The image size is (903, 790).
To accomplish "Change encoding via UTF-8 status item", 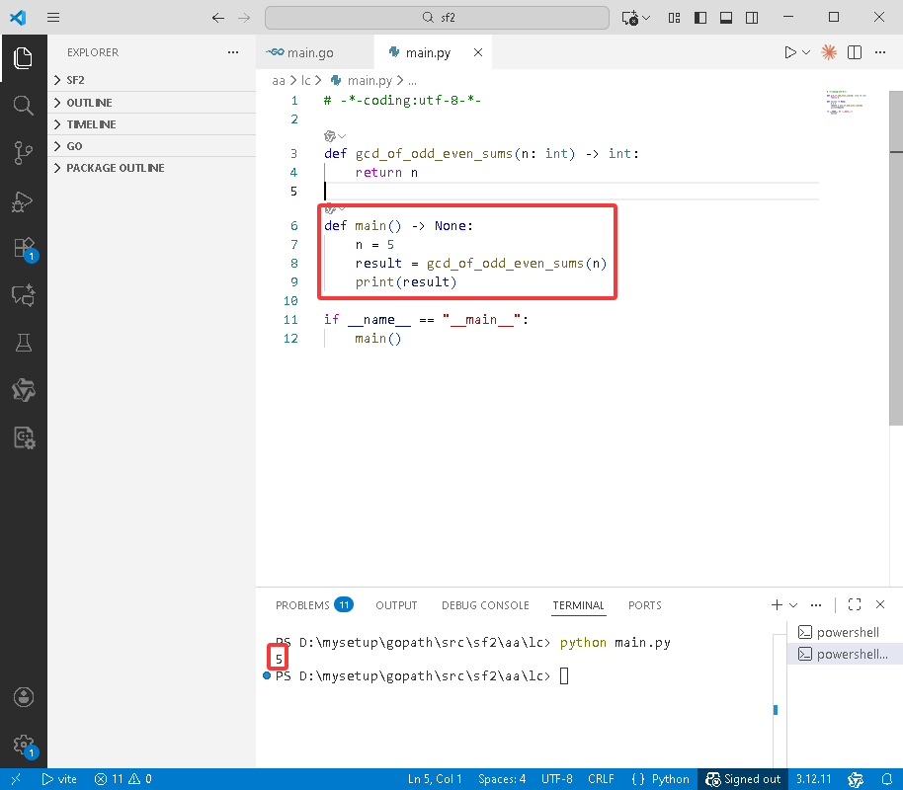I will coord(557,779).
